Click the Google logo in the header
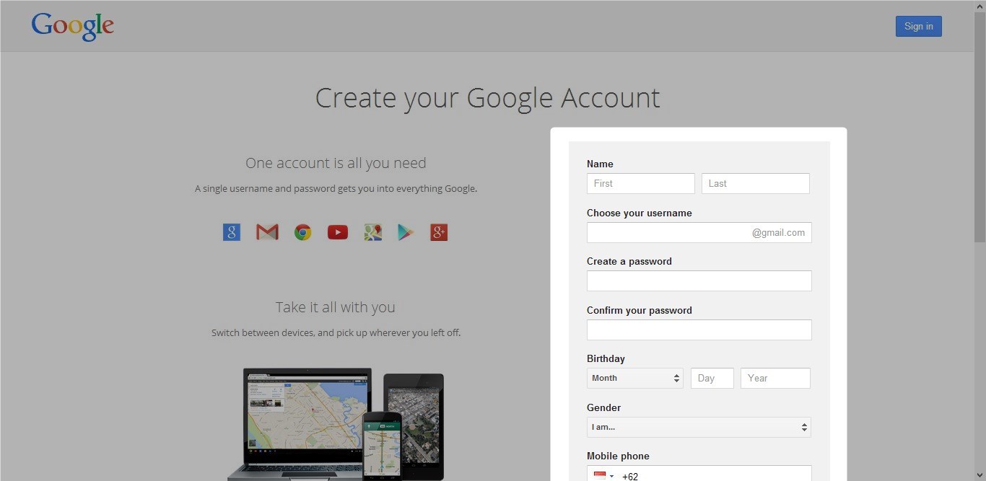 (72, 26)
